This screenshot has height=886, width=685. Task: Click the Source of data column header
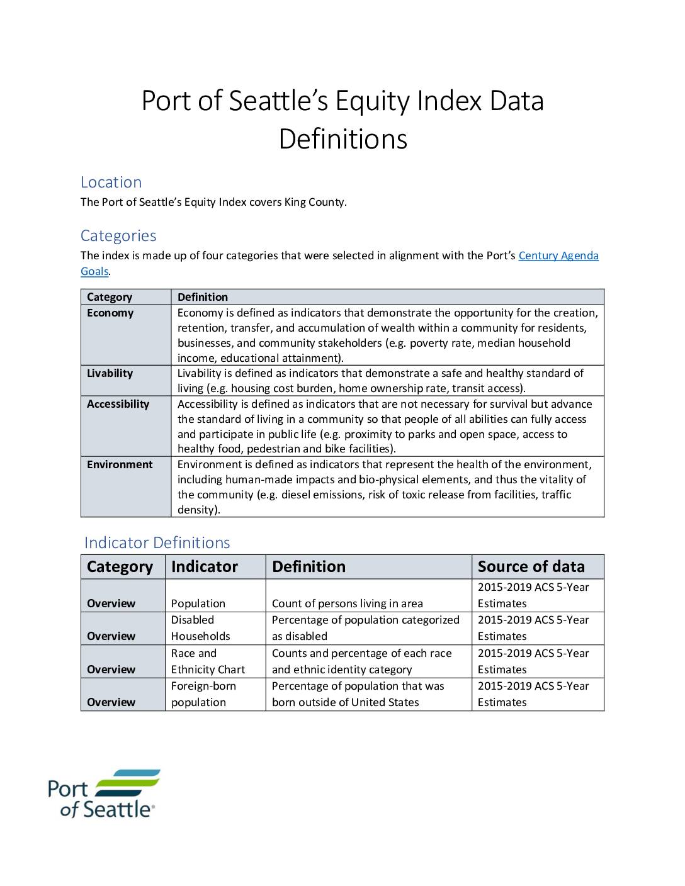point(538,566)
